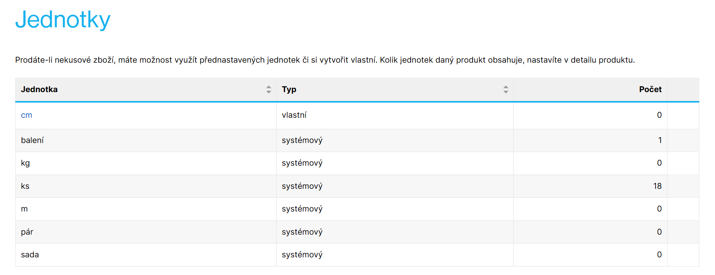
Task: Click the vlastní type cell
Action: pyautogui.click(x=294, y=115)
